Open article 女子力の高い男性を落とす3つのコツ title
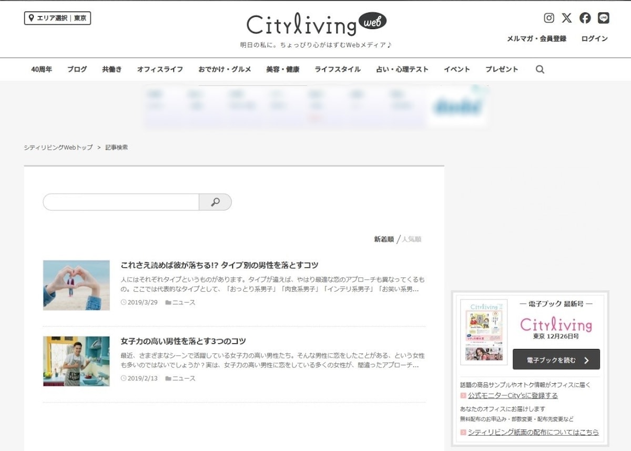The width and height of the screenshot is (631, 451). [x=183, y=341]
